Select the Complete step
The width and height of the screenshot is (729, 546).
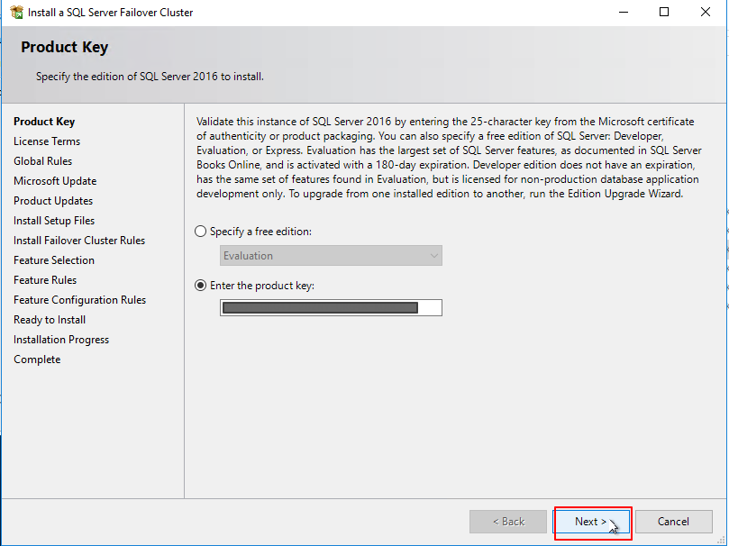pos(37,359)
